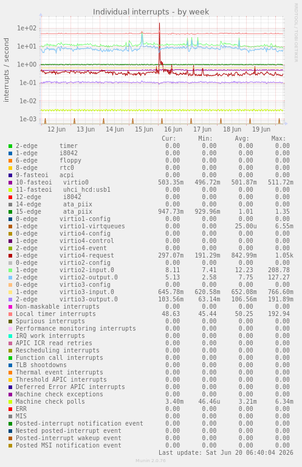The width and height of the screenshot is (302, 467).
Task: Click the virtio1-config legend label
Action: [x=85, y=219]
